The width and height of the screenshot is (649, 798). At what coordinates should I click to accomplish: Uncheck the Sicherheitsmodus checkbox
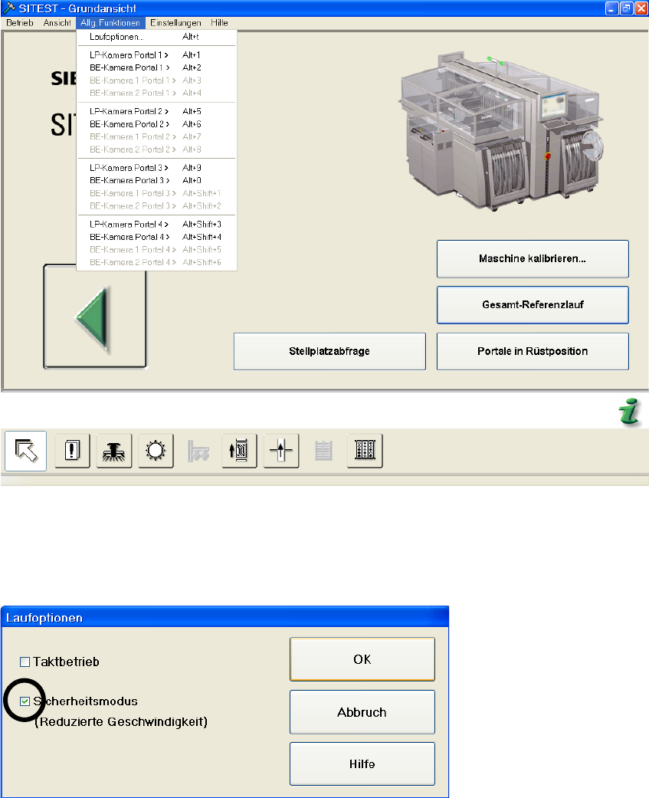(x=25, y=701)
